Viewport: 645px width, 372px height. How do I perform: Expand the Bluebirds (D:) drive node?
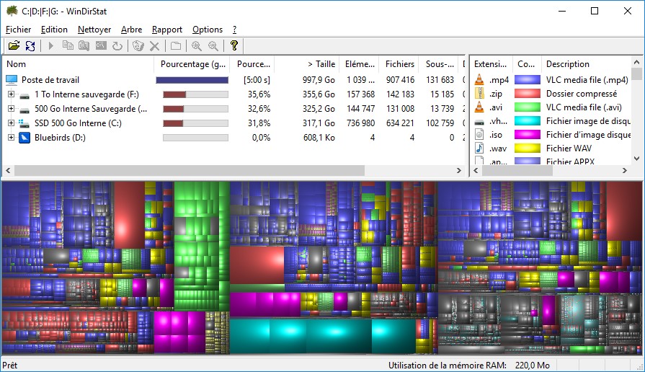11,138
